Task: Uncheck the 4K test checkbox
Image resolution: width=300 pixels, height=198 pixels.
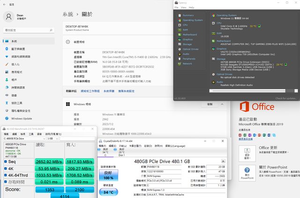Action: [7, 168]
